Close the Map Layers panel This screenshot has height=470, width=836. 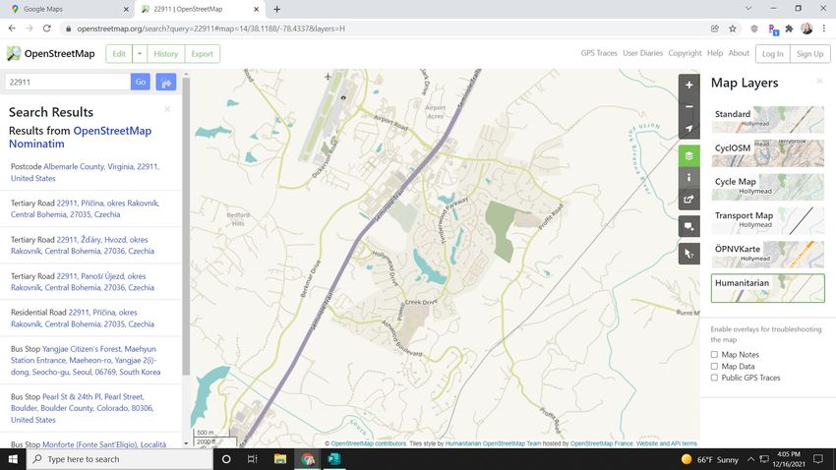pyautogui.click(x=819, y=81)
